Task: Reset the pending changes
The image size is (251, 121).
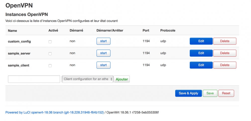Action: pyautogui.click(x=226, y=93)
